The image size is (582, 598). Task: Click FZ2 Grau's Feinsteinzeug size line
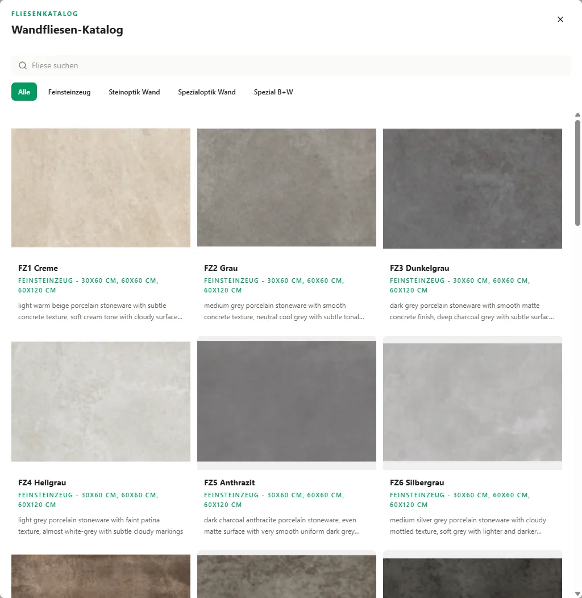[x=275, y=285]
